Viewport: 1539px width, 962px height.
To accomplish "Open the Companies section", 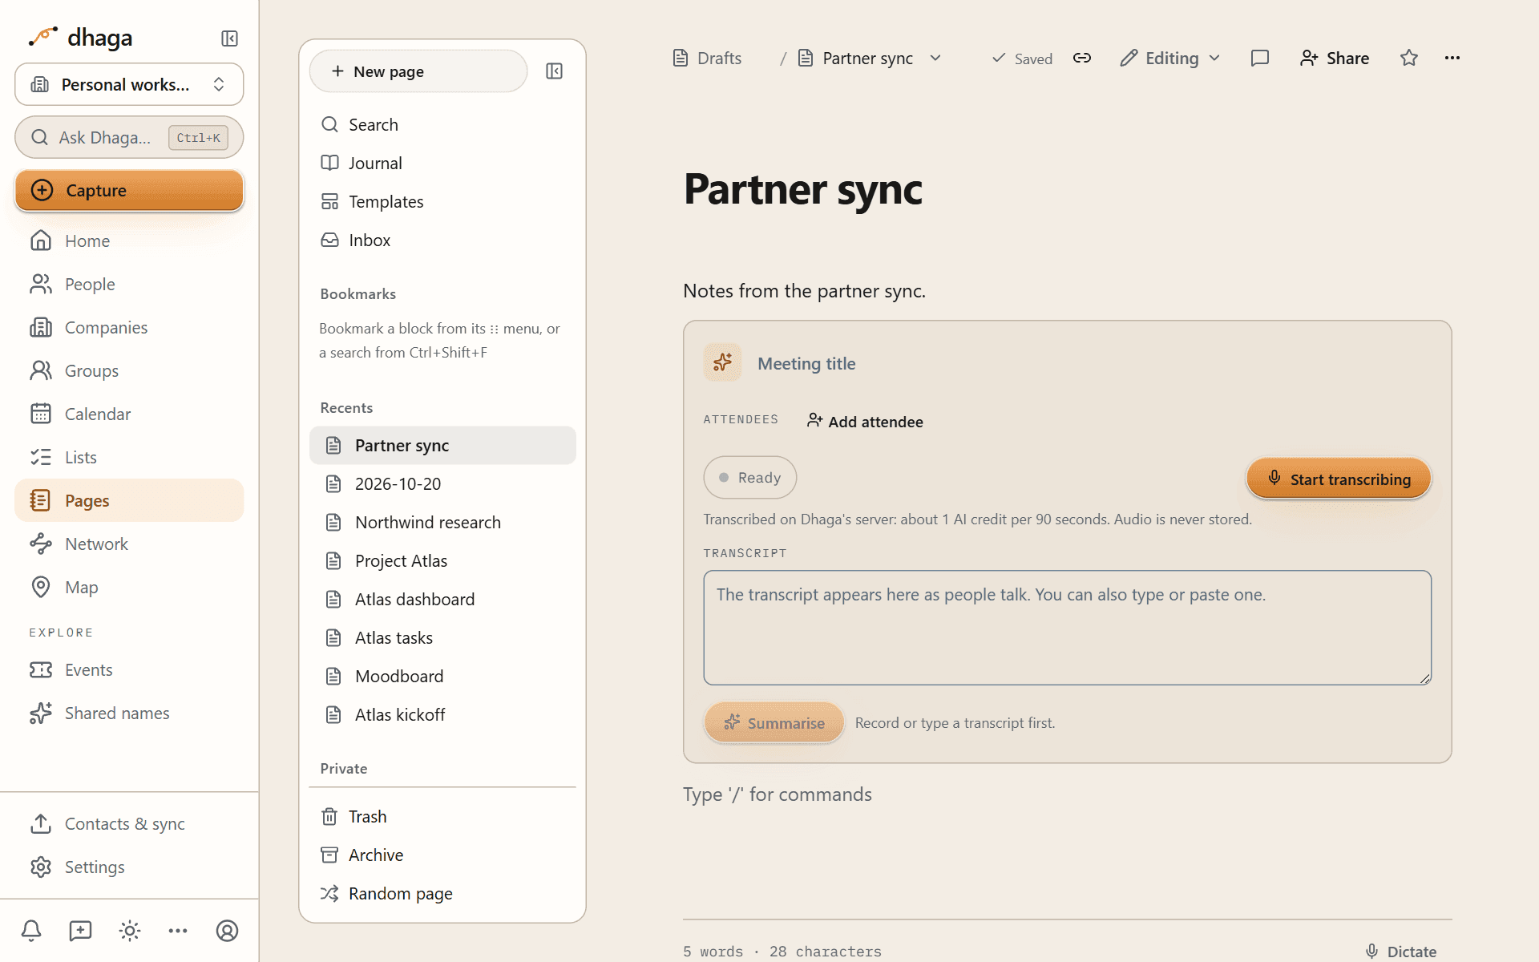I will (129, 327).
